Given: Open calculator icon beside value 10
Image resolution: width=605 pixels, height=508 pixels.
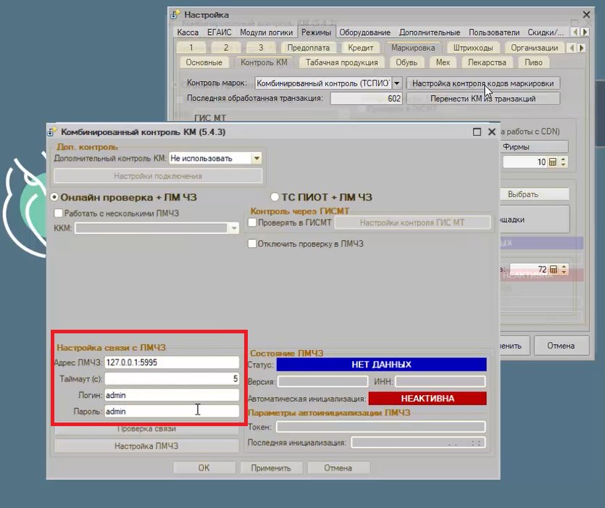Looking at the screenshot, I should pos(553,162).
